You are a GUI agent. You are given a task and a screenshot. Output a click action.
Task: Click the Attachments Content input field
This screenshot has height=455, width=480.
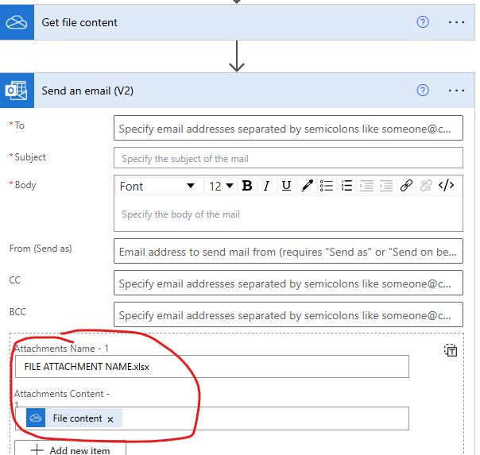coord(212,418)
